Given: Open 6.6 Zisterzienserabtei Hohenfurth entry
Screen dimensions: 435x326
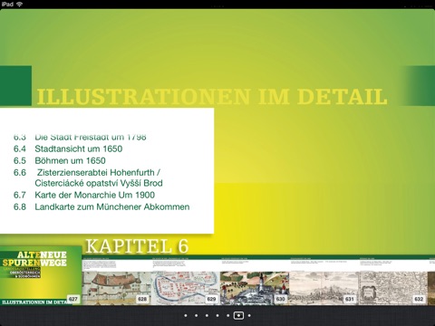Looking at the screenshot, I should pos(88,177).
